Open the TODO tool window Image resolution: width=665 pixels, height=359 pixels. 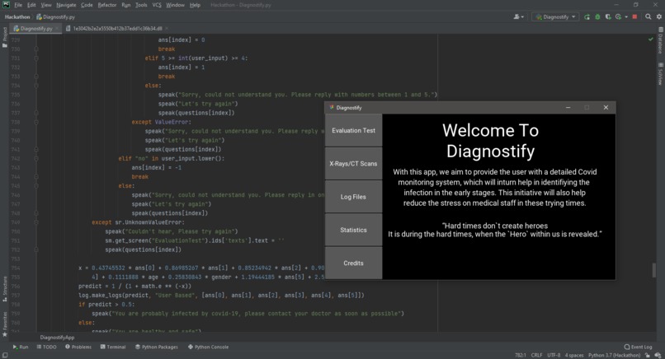(47, 347)
